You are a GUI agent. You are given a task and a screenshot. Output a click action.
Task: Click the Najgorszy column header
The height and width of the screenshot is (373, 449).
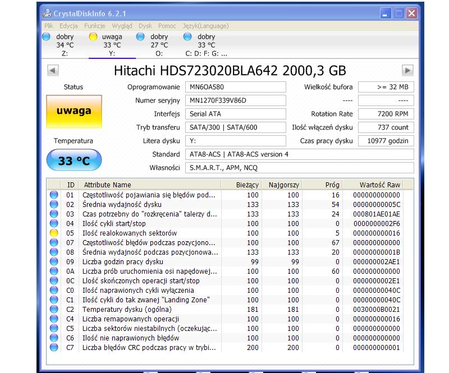(282, 185)
